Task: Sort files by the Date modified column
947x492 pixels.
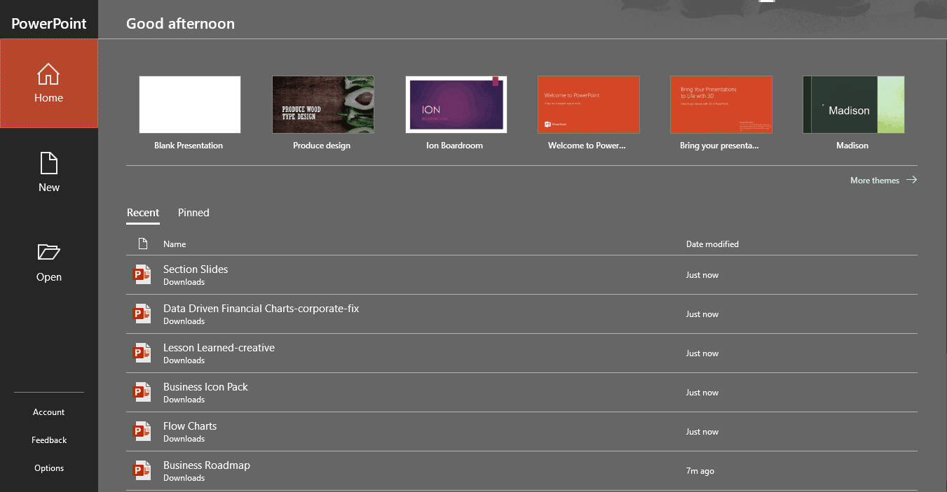Action: pos(712,244)
